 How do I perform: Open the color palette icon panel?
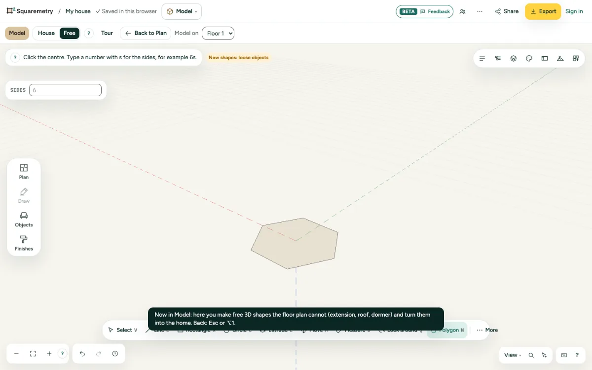pos(529,58)
